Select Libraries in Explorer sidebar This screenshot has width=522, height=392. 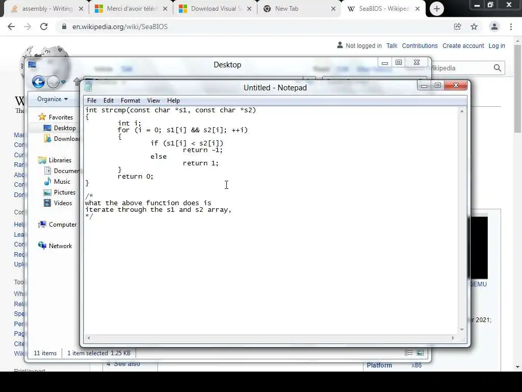(60, 160)
